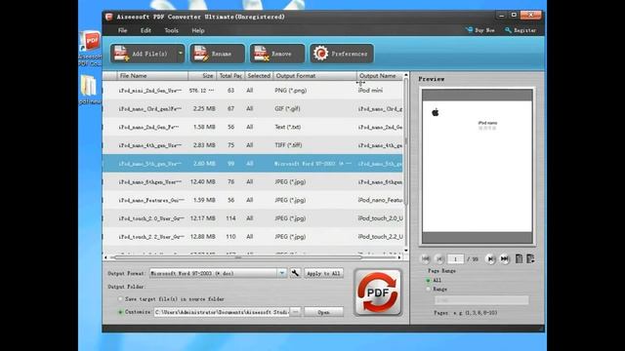Go to next page in preview

tap(490, 259)
